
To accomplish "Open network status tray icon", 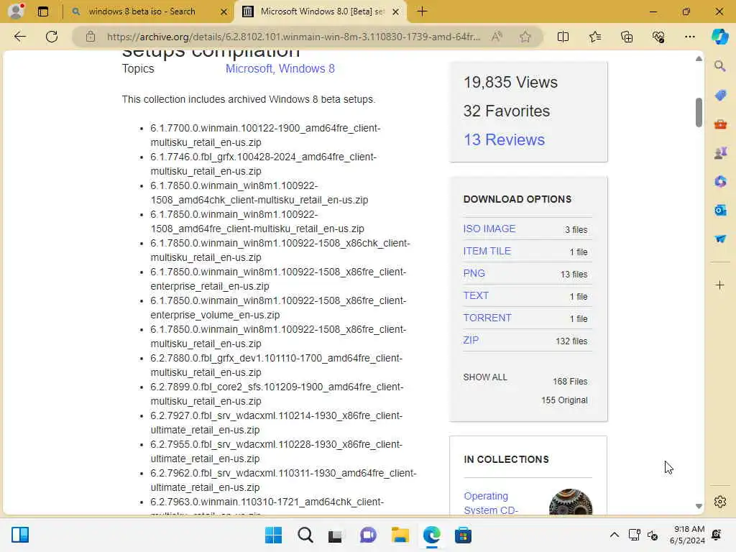I will (634, 535).
